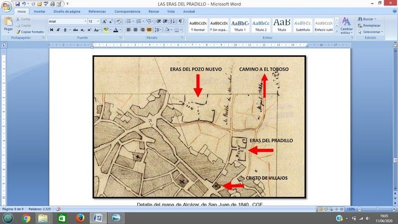Open the Arial font name dropdown
Screen dimensions: 398x224
coord(67,21)
